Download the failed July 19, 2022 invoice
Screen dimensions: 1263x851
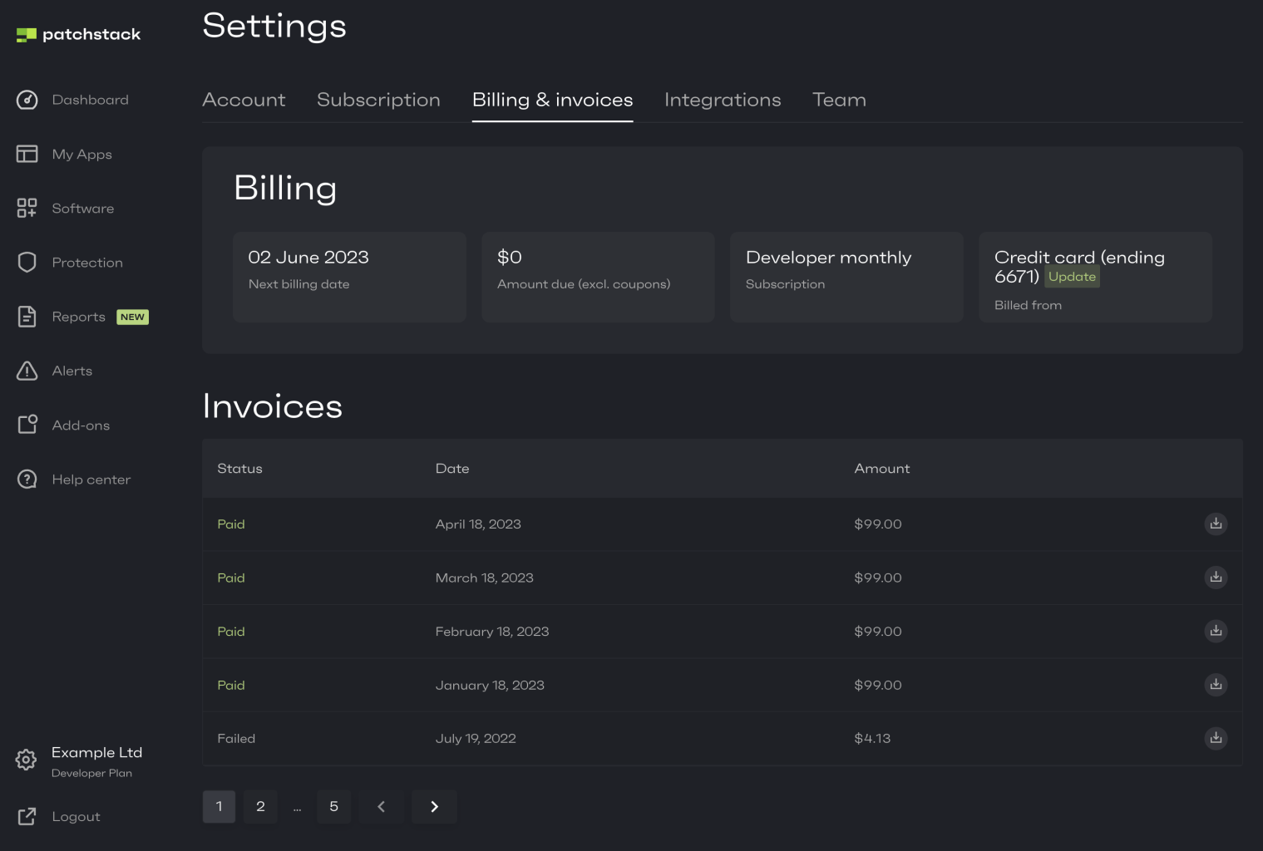(x=1216, y=738)
